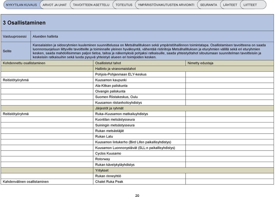Open the NYKYTILAN KUVAUS tab
275x197 pixels.
coord(21,5)
